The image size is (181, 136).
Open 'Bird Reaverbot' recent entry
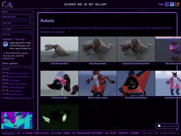(16, 94)
